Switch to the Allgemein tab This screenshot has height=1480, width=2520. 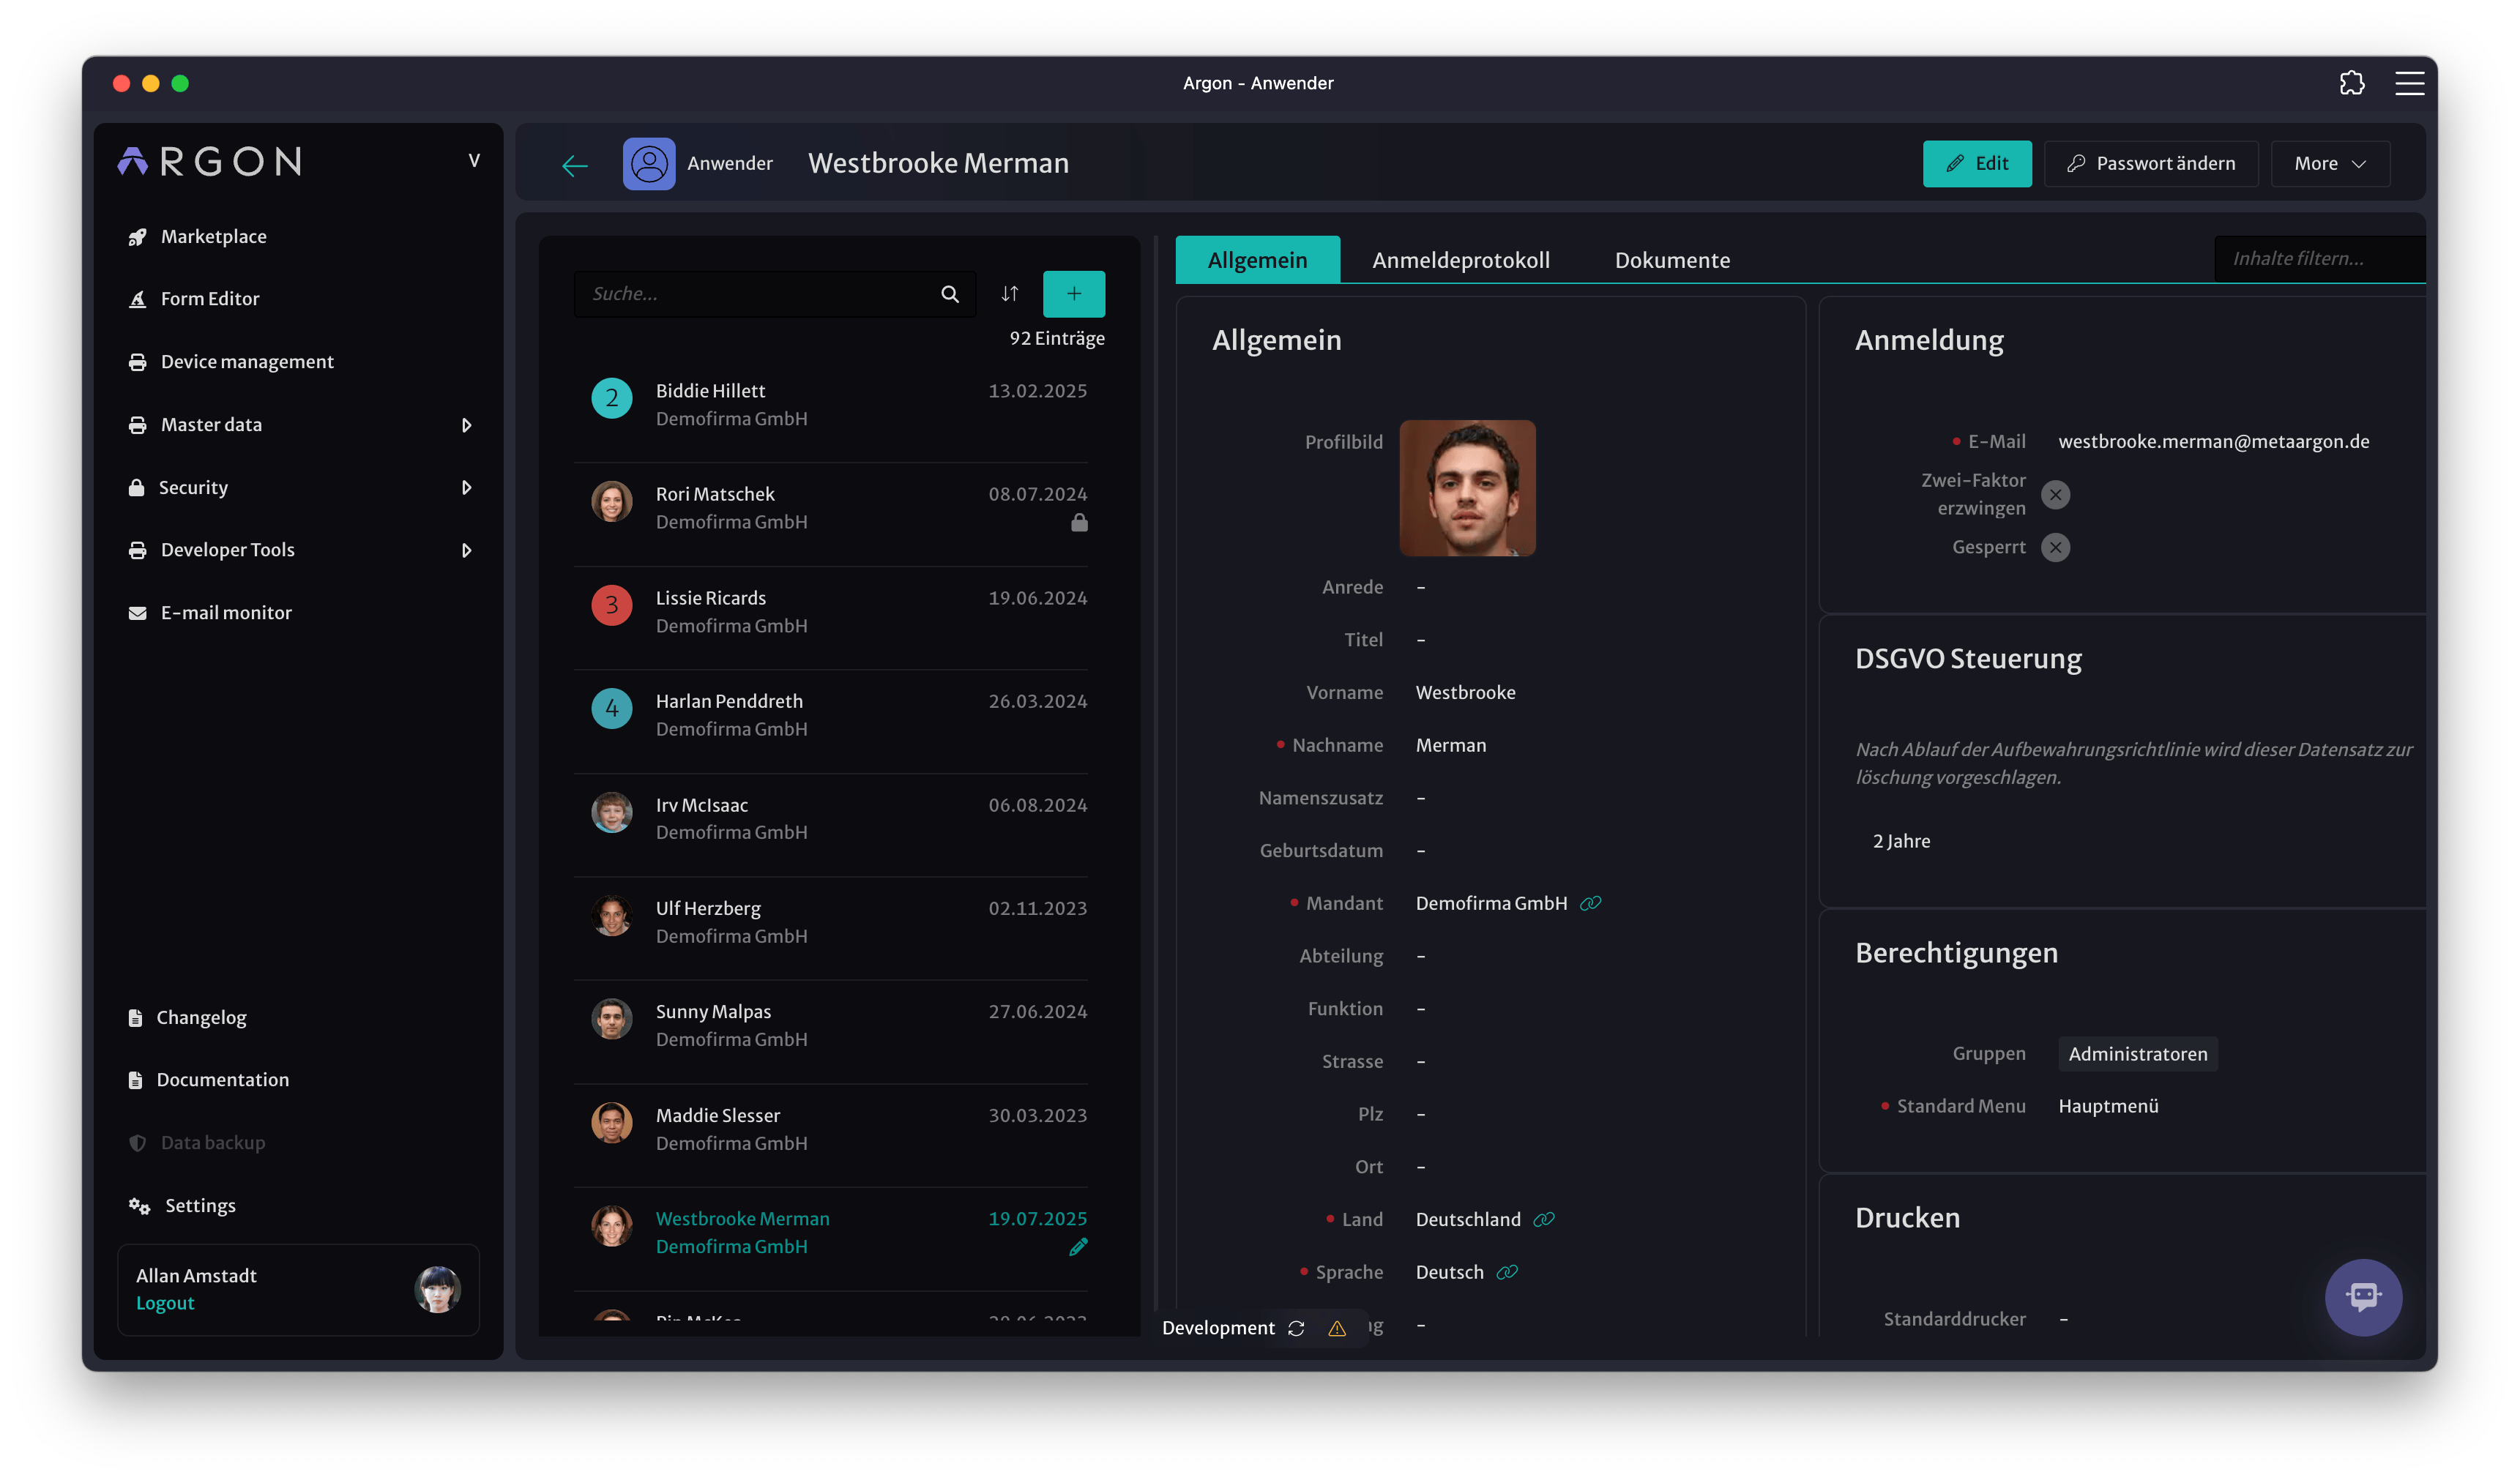[x=1256, y=260]
